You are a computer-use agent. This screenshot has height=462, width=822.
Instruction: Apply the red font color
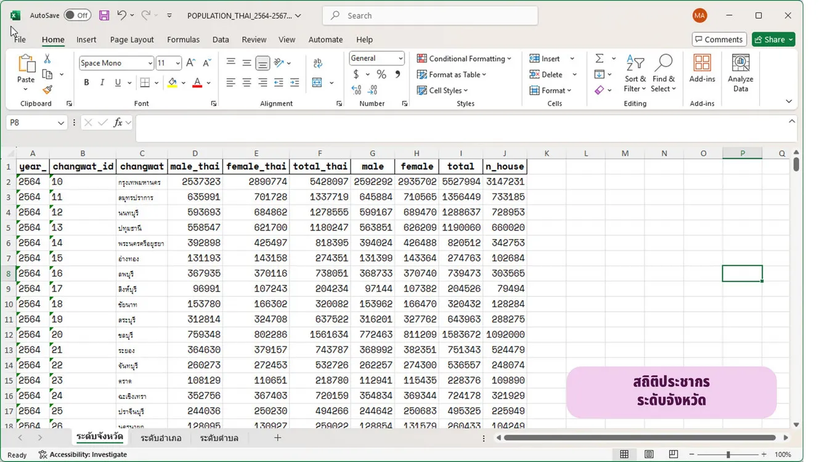point(197,83)
